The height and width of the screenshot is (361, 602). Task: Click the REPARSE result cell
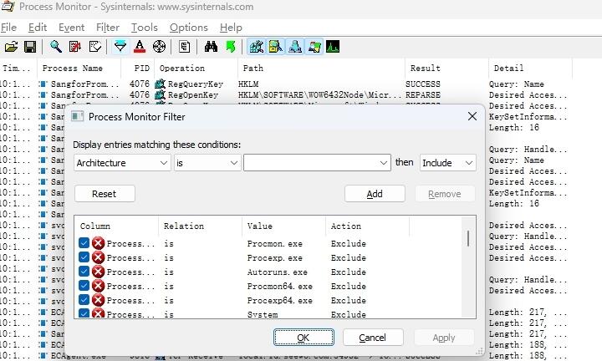[x=423, y=94]
